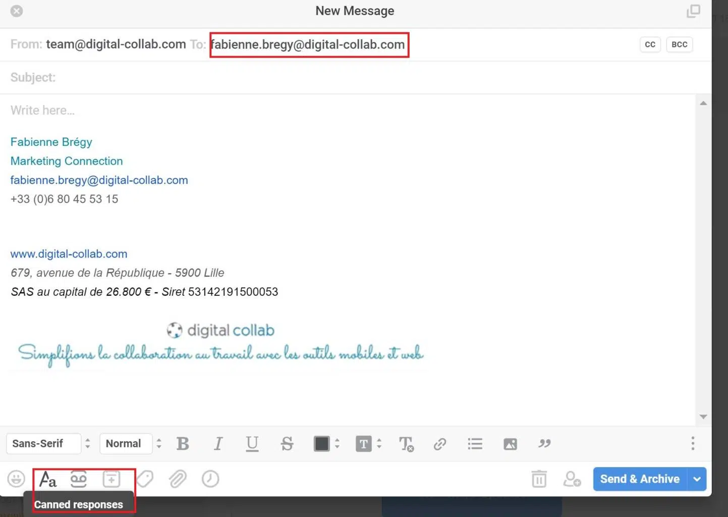Toggle italic formatting
Screen dimensions: 728x517
[218, 444]
